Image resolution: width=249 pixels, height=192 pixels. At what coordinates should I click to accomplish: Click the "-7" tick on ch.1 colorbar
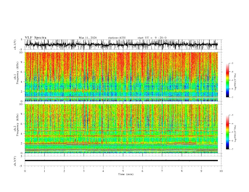[232, 98]
